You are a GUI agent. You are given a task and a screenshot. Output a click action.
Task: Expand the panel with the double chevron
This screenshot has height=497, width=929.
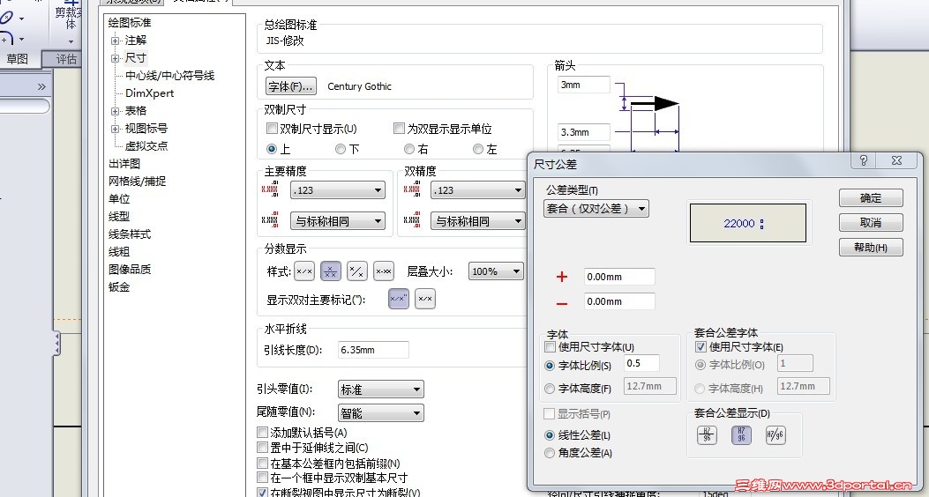pos(41,87)
